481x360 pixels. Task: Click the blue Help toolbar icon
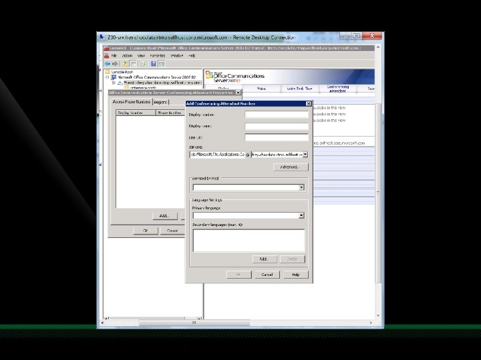coord(153,64)
